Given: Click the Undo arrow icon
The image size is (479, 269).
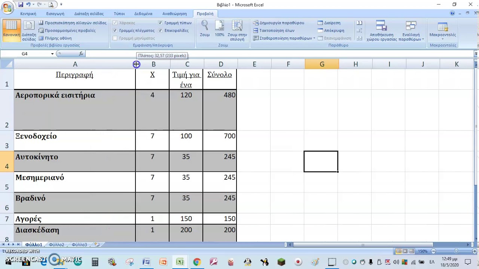Looking at the screenshot, I should point(28,5).
